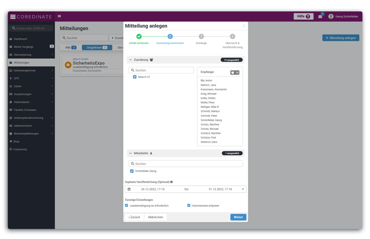
Task: Uncheck the Abisch 51 checkbox
Action: (x=135, y=77)
